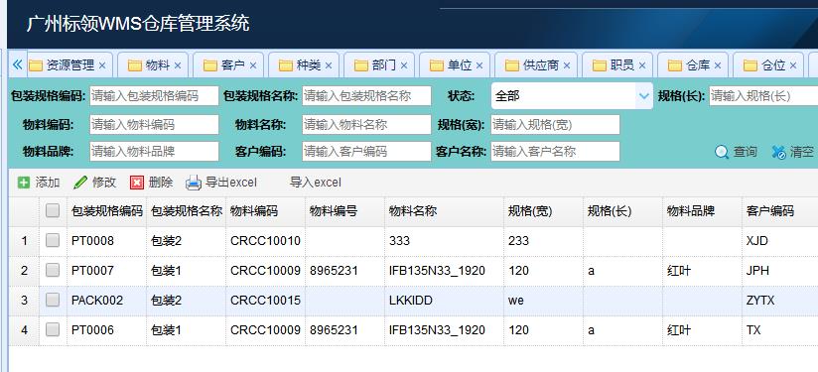Click folder icon on 仓库 tab
This screenshot has width=818, height=372.
point(675,65)
